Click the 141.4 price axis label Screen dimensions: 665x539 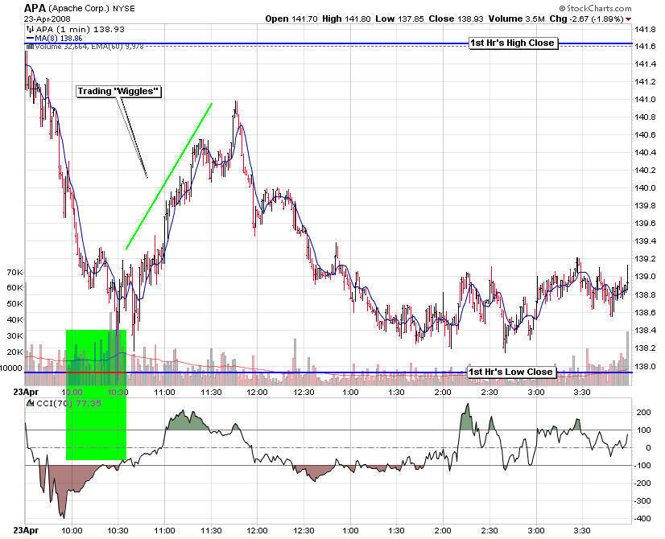tap(645, 64)
